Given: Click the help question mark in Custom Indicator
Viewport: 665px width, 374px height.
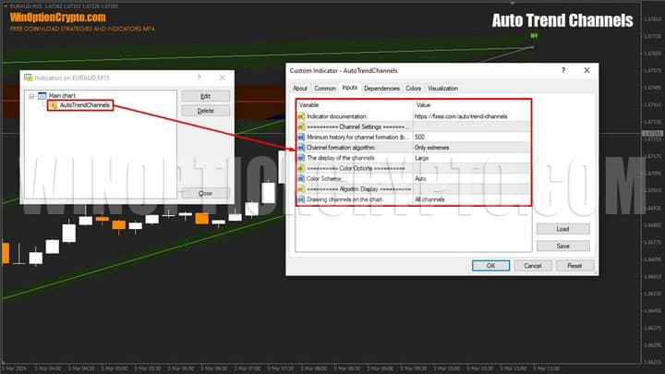Looking at the screenshot, I should click(x=563, y=70).
